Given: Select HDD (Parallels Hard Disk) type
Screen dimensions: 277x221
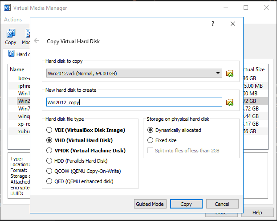Looking at the screenshot, I should [x=77, y=161].
